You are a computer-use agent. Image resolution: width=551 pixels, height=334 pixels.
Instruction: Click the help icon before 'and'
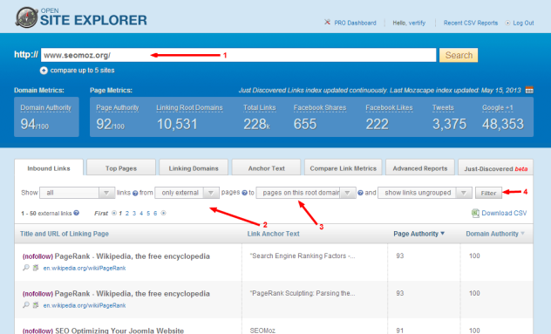(x=360, y=193)
